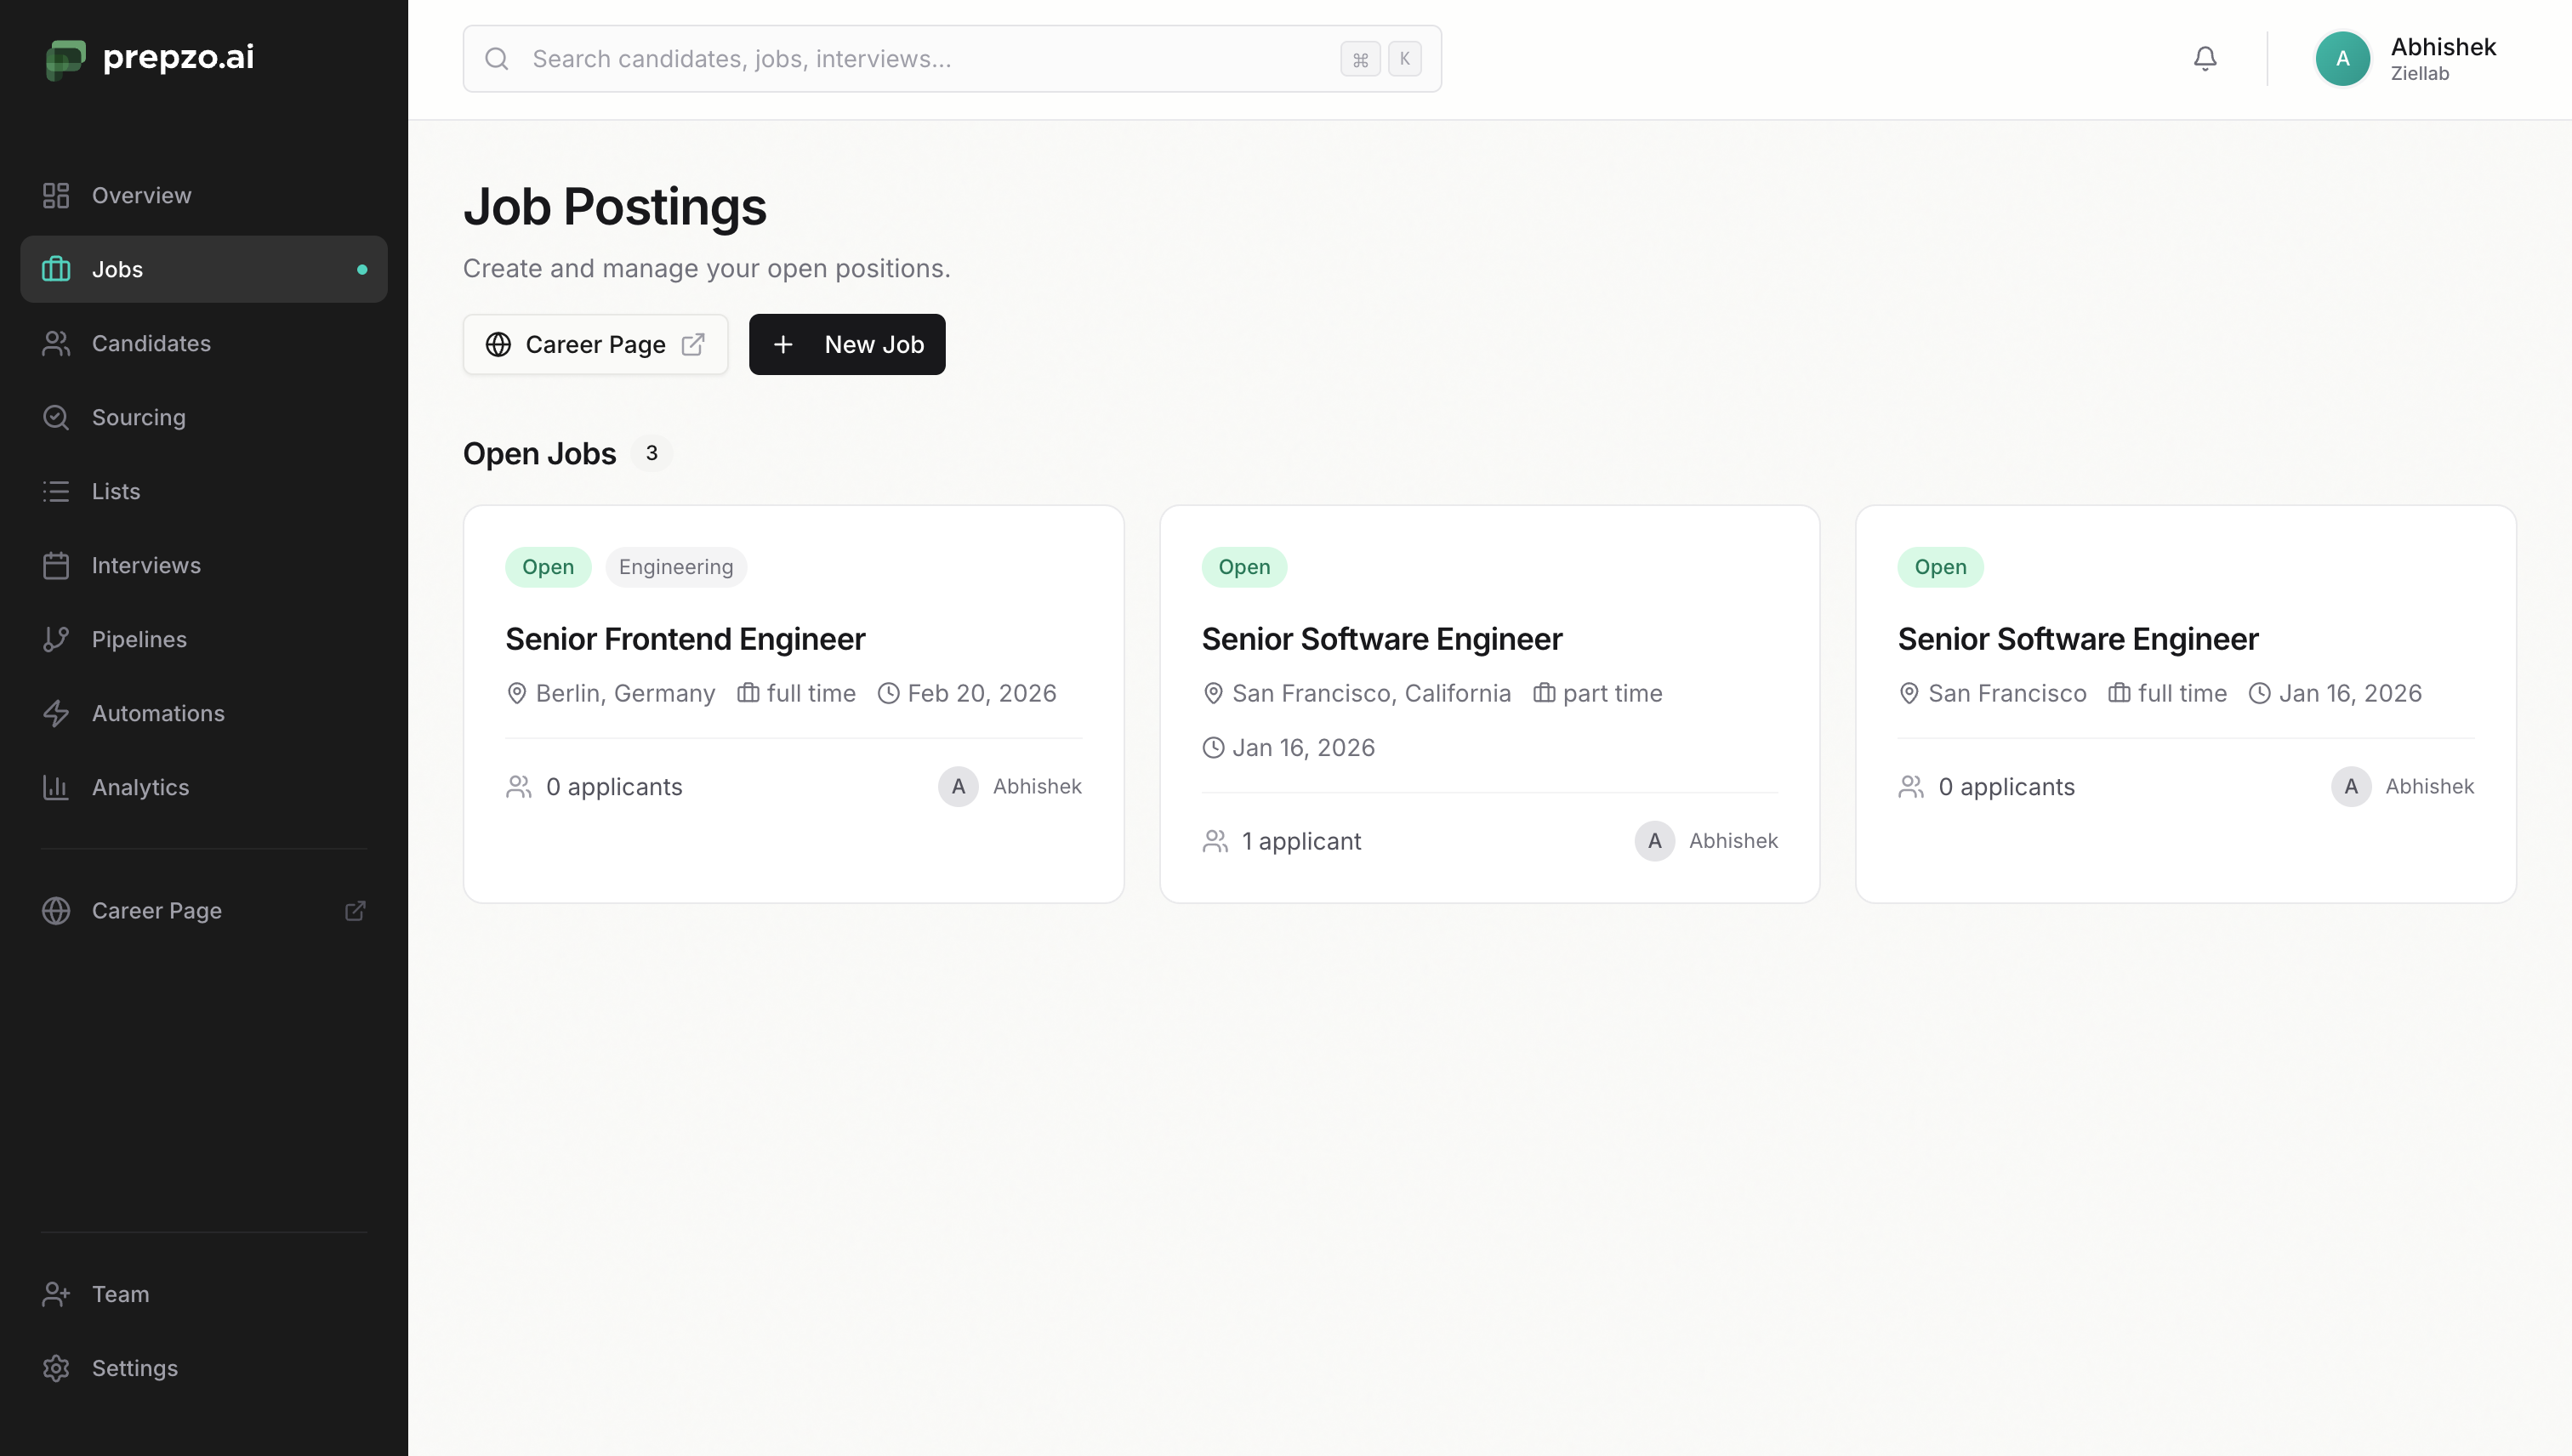Click the Engineering tag on the job card
Screen dimensions: 2572x1456
tap(675, 567)
